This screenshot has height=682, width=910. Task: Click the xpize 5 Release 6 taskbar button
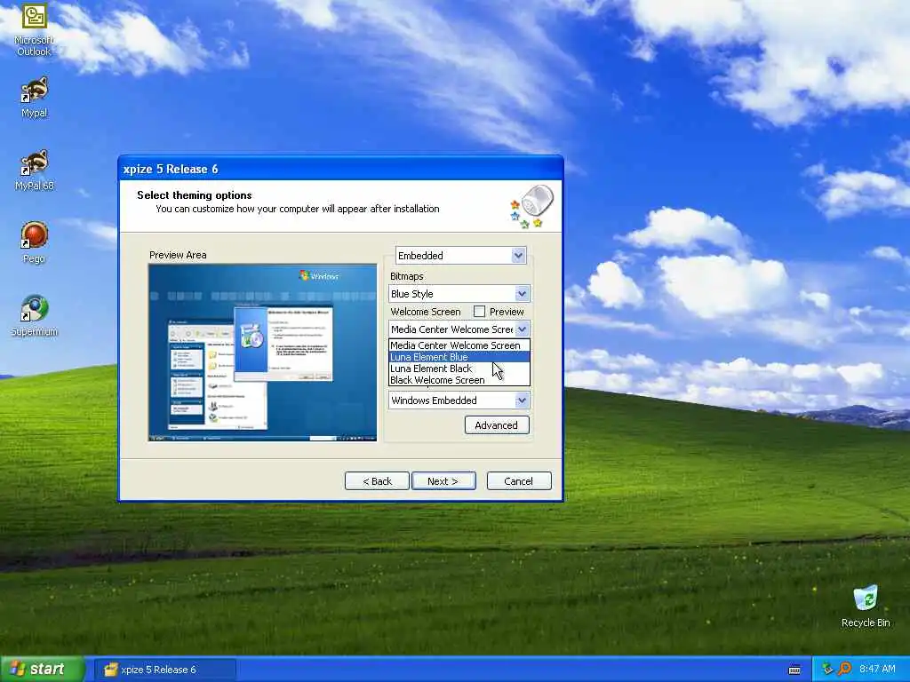164,670
